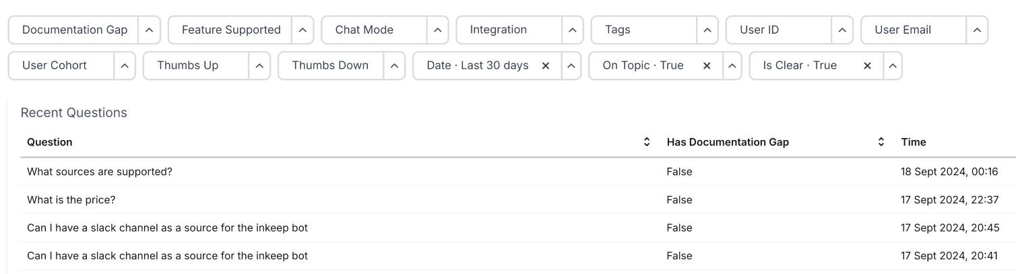Sort by Has Documentation Gap sort icon
This screenshot has width=1016, height=274.
pos(881,142)
